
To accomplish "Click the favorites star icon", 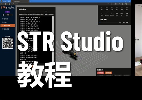I will pyautogui.click(x=112, y=4).
